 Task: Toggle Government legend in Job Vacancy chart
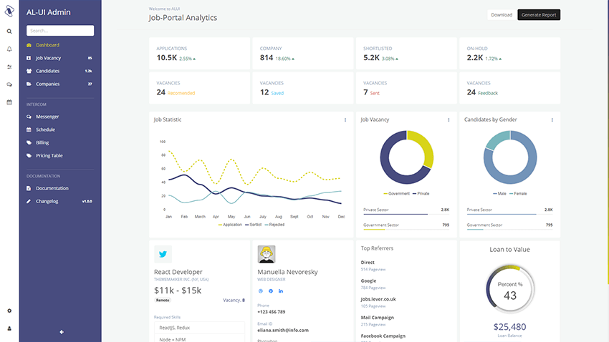(x=396, y=194)
